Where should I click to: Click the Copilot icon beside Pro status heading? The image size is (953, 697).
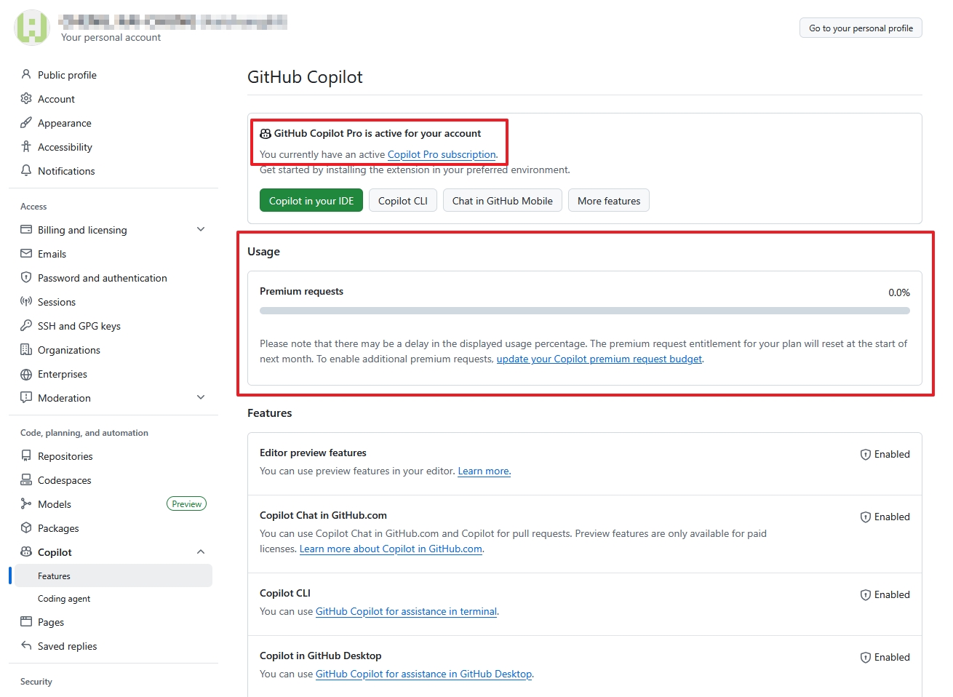[266, 134]
